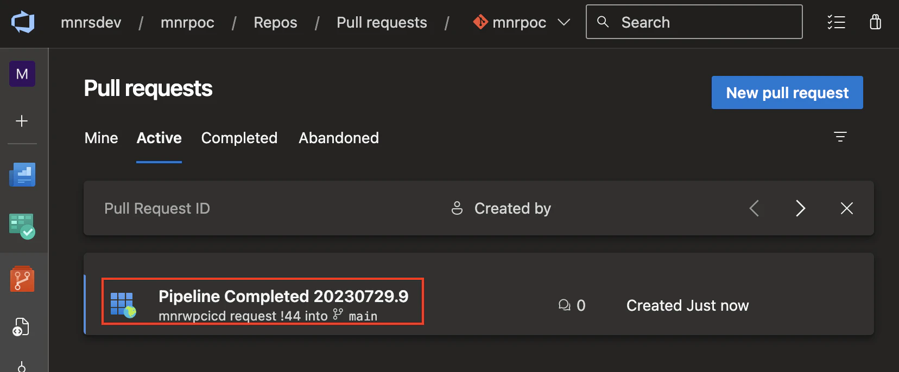This screenshot has height=372, width=899.
Task: Switch to the Active tab
Action: [159, 138]
